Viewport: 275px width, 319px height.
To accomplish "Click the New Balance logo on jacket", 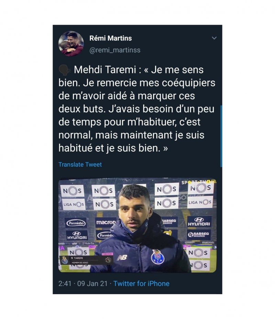I will click(122, 258).
